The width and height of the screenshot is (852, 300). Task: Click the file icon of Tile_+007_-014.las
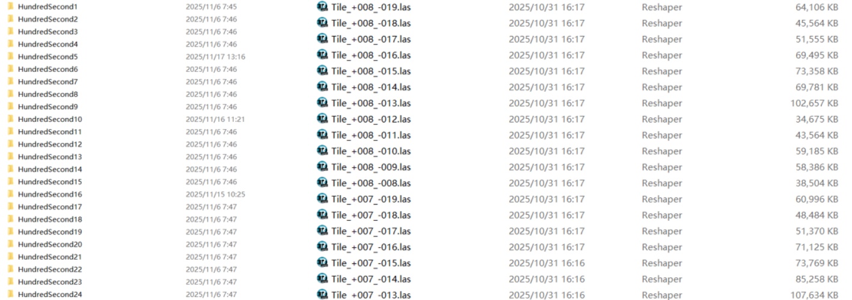(322, 278)
